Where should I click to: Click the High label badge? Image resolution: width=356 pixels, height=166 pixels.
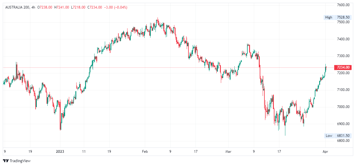[328, 17]
